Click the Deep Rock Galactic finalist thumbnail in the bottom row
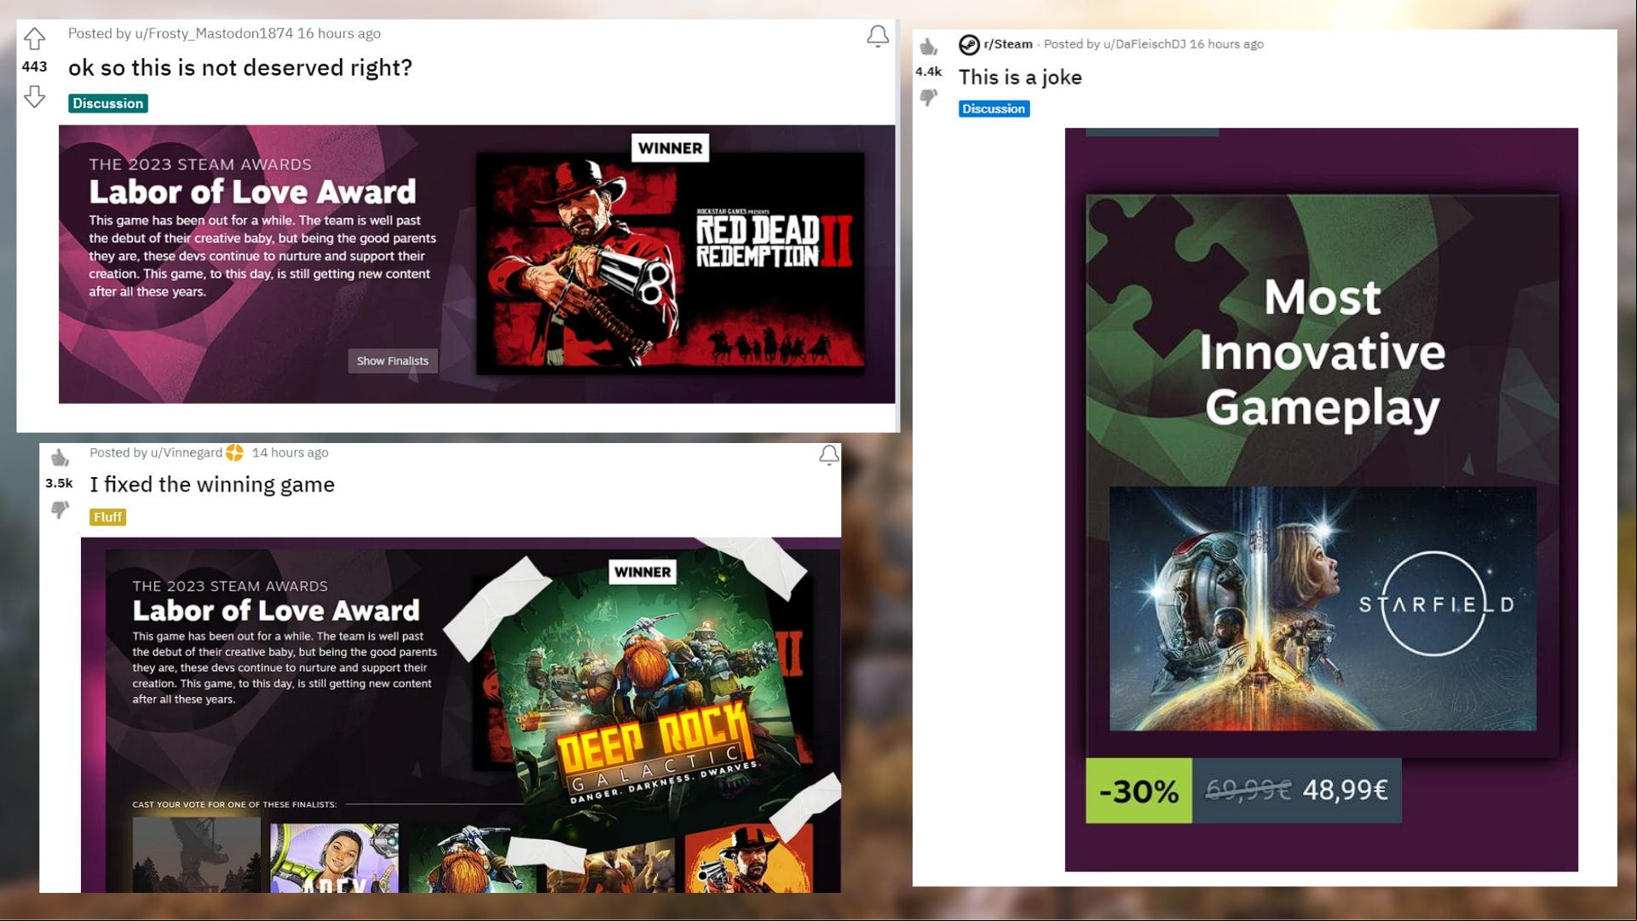Image resolution: width=1637 pixels, height=921 pixels. 472,858
